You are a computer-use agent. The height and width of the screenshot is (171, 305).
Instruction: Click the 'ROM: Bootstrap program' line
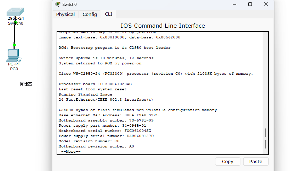[114, 48]
